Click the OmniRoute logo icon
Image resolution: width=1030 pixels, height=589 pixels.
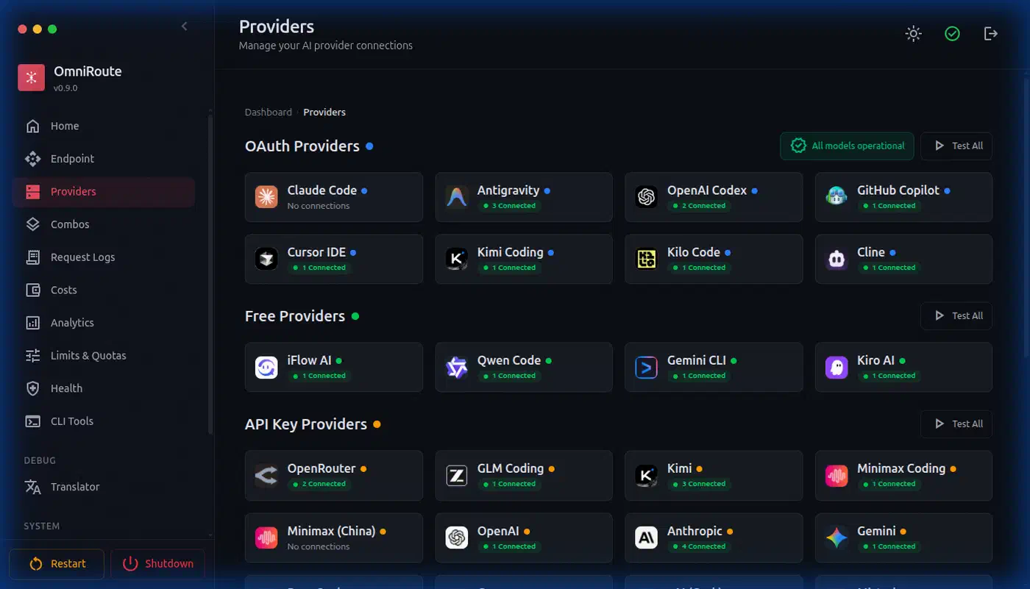click(31, 78)
